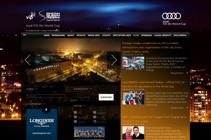
Task: Click the RSS text link
Action: [x=80, y=113]
